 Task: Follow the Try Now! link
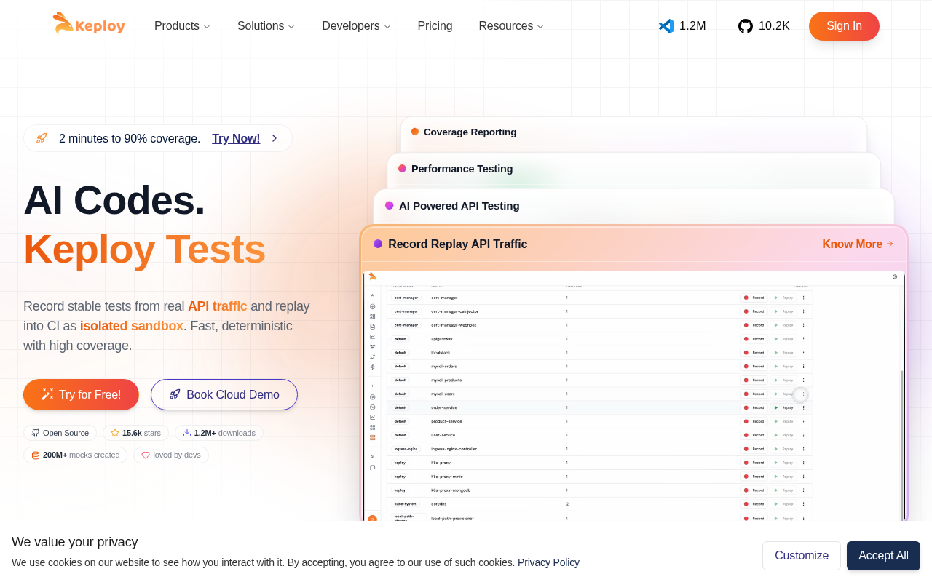pos(236,138)
